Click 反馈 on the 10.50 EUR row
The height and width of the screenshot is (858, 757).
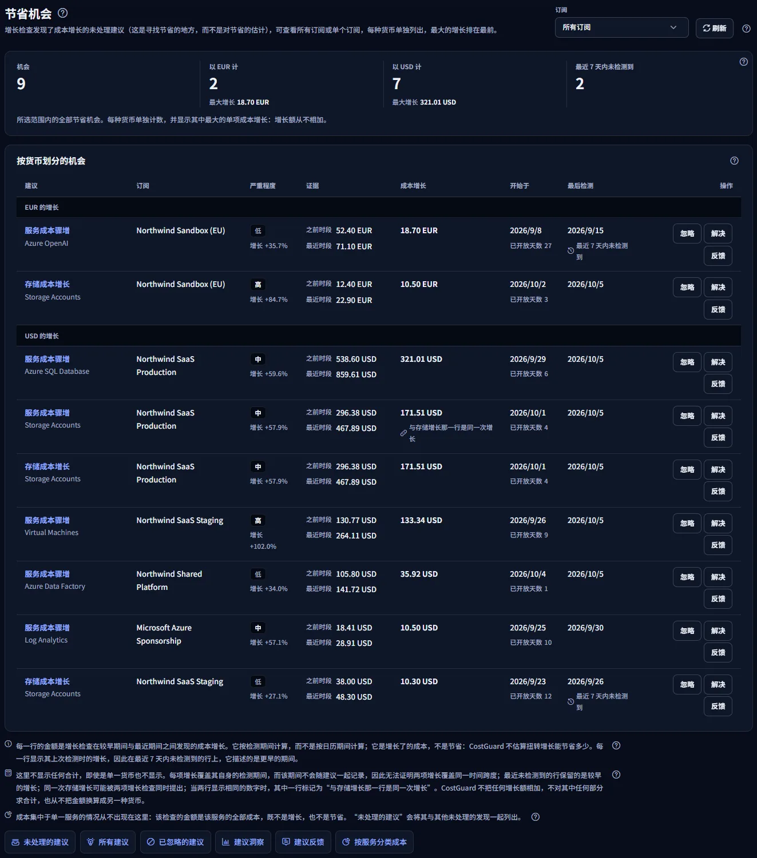(x=718, y=309)
